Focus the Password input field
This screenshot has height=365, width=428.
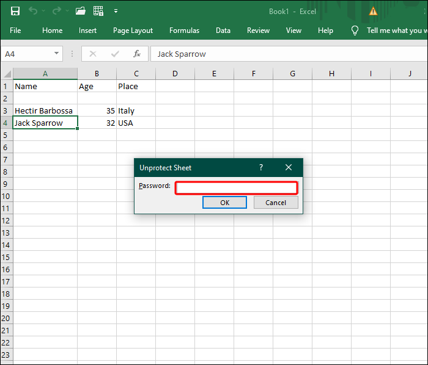[237, 187]
